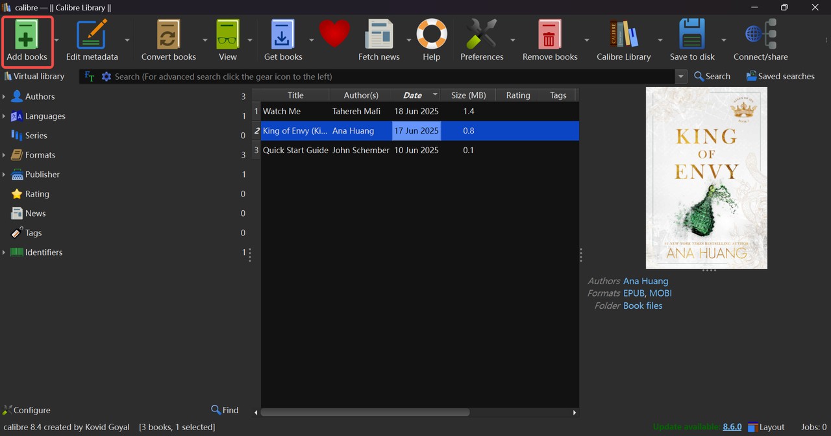Screen dimensions: 831x436
Task: Open the Help lifebuoy icon
Action: pyautogui.click(x=432, y=34)
